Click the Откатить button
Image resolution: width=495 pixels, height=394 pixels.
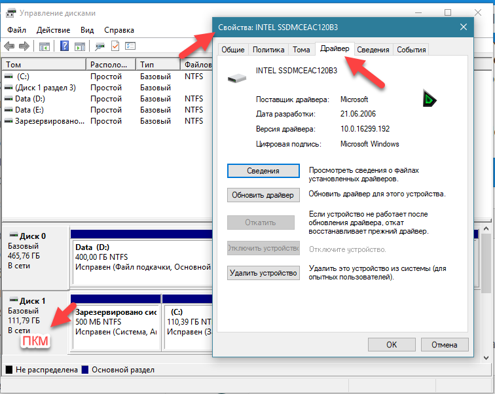(x=261, y=223)
